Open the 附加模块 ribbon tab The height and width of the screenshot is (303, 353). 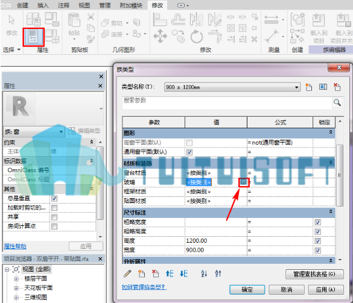click(131, 5)
